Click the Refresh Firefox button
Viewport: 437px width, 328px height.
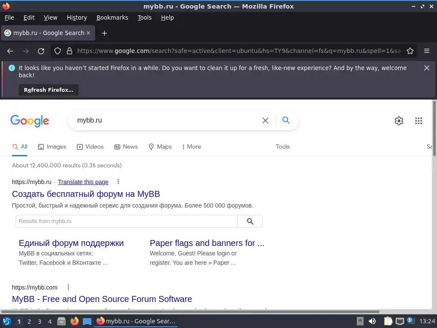pos(49,90)
